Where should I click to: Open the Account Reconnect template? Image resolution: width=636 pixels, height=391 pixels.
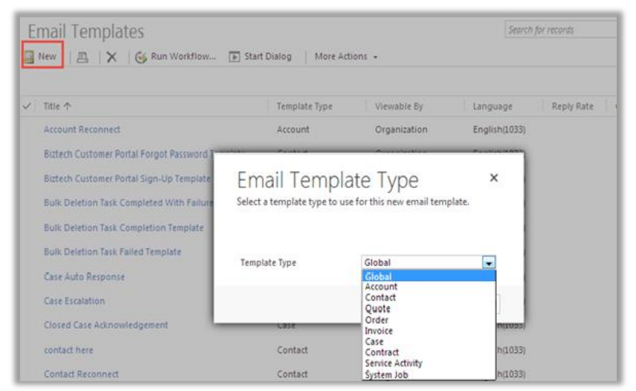pyautogui.click(x=82, y=129)
